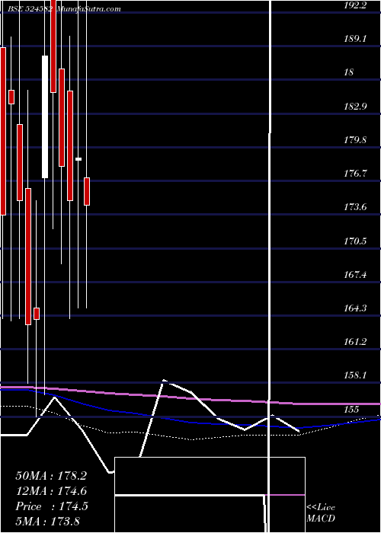
Task: Click the 176.7 price axis label
Action: coord(354,174)
